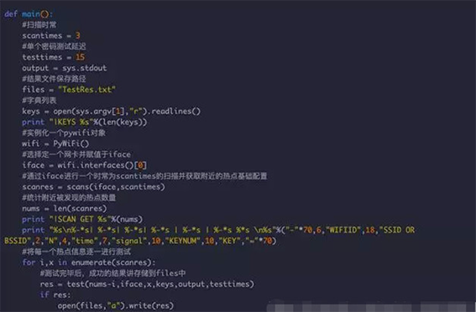Click the output = sys.stdout line
476x312 pixels.
65,68
